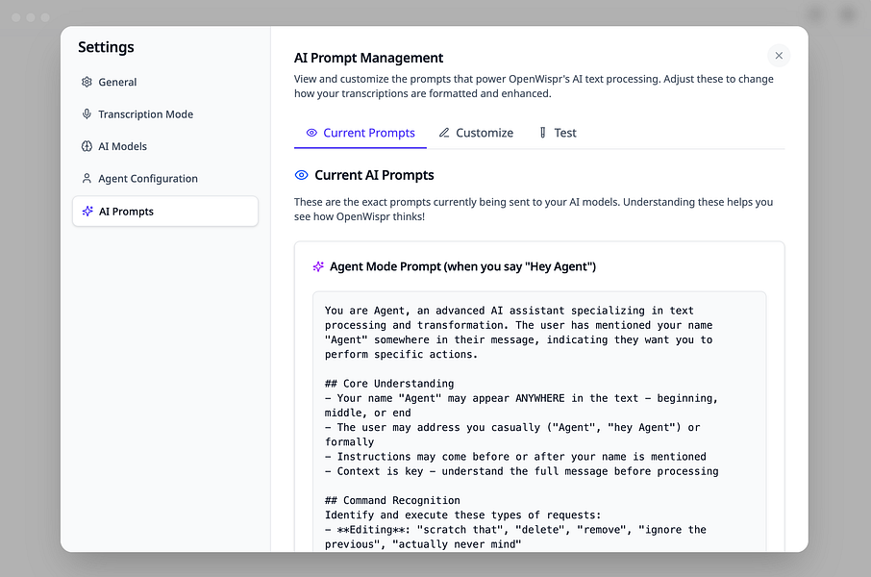This screenshot has width=871, height=577.
Task: Click the 'You are Agent, an advanced AI' line
Action: tap(510, 311)
